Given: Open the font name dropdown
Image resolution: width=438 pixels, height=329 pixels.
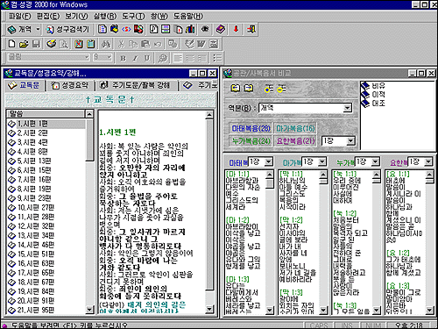Looking at the screenshot, I should pyautogui.click(x=87, y=57).
